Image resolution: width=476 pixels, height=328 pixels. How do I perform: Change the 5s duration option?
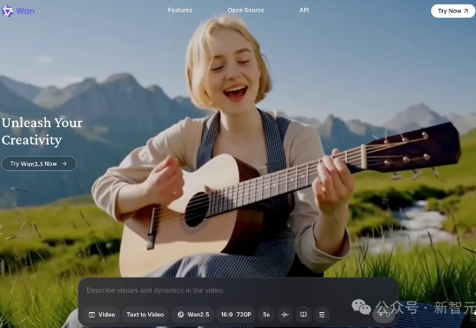click(x=266, y=315)
